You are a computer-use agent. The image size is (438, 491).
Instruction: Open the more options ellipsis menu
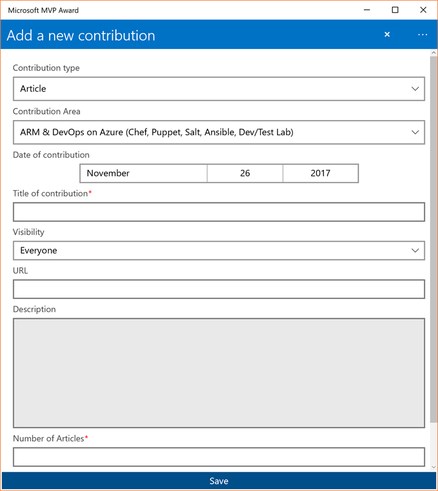point(422,35)
